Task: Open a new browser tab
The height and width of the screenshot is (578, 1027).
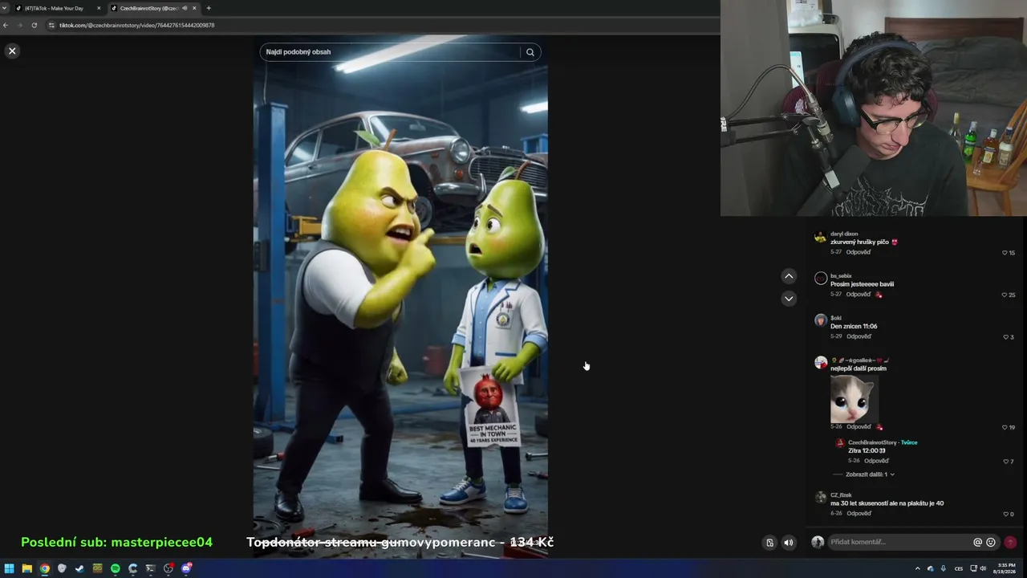Action: coord(209,8)
